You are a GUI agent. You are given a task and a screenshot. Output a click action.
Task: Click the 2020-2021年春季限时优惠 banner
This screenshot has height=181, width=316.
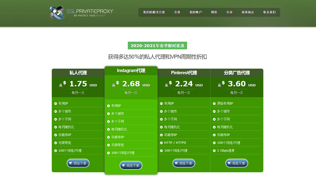[x=158, y=45]
